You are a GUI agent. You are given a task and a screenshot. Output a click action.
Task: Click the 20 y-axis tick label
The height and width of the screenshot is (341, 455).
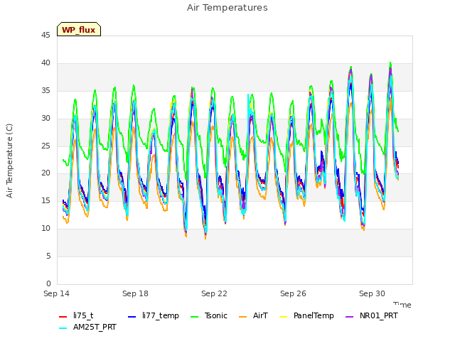click(x=45, y=173)
